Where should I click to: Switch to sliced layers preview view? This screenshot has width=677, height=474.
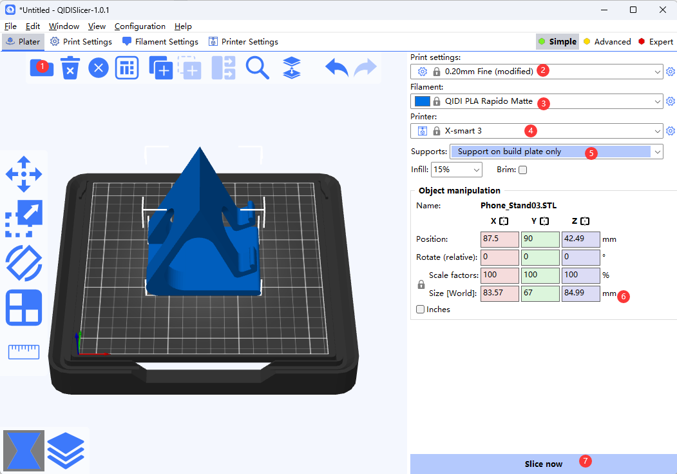pyautogui.click(x=66, y=450)
